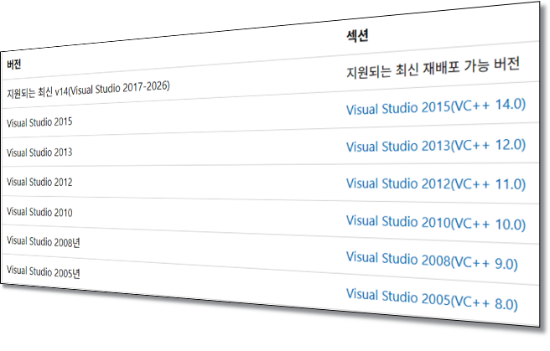This screenshot has width=550, height=351.
Task: Open the Visual Studio 2005(VC++ 8.0) link
Action: [x=432, y=299]
